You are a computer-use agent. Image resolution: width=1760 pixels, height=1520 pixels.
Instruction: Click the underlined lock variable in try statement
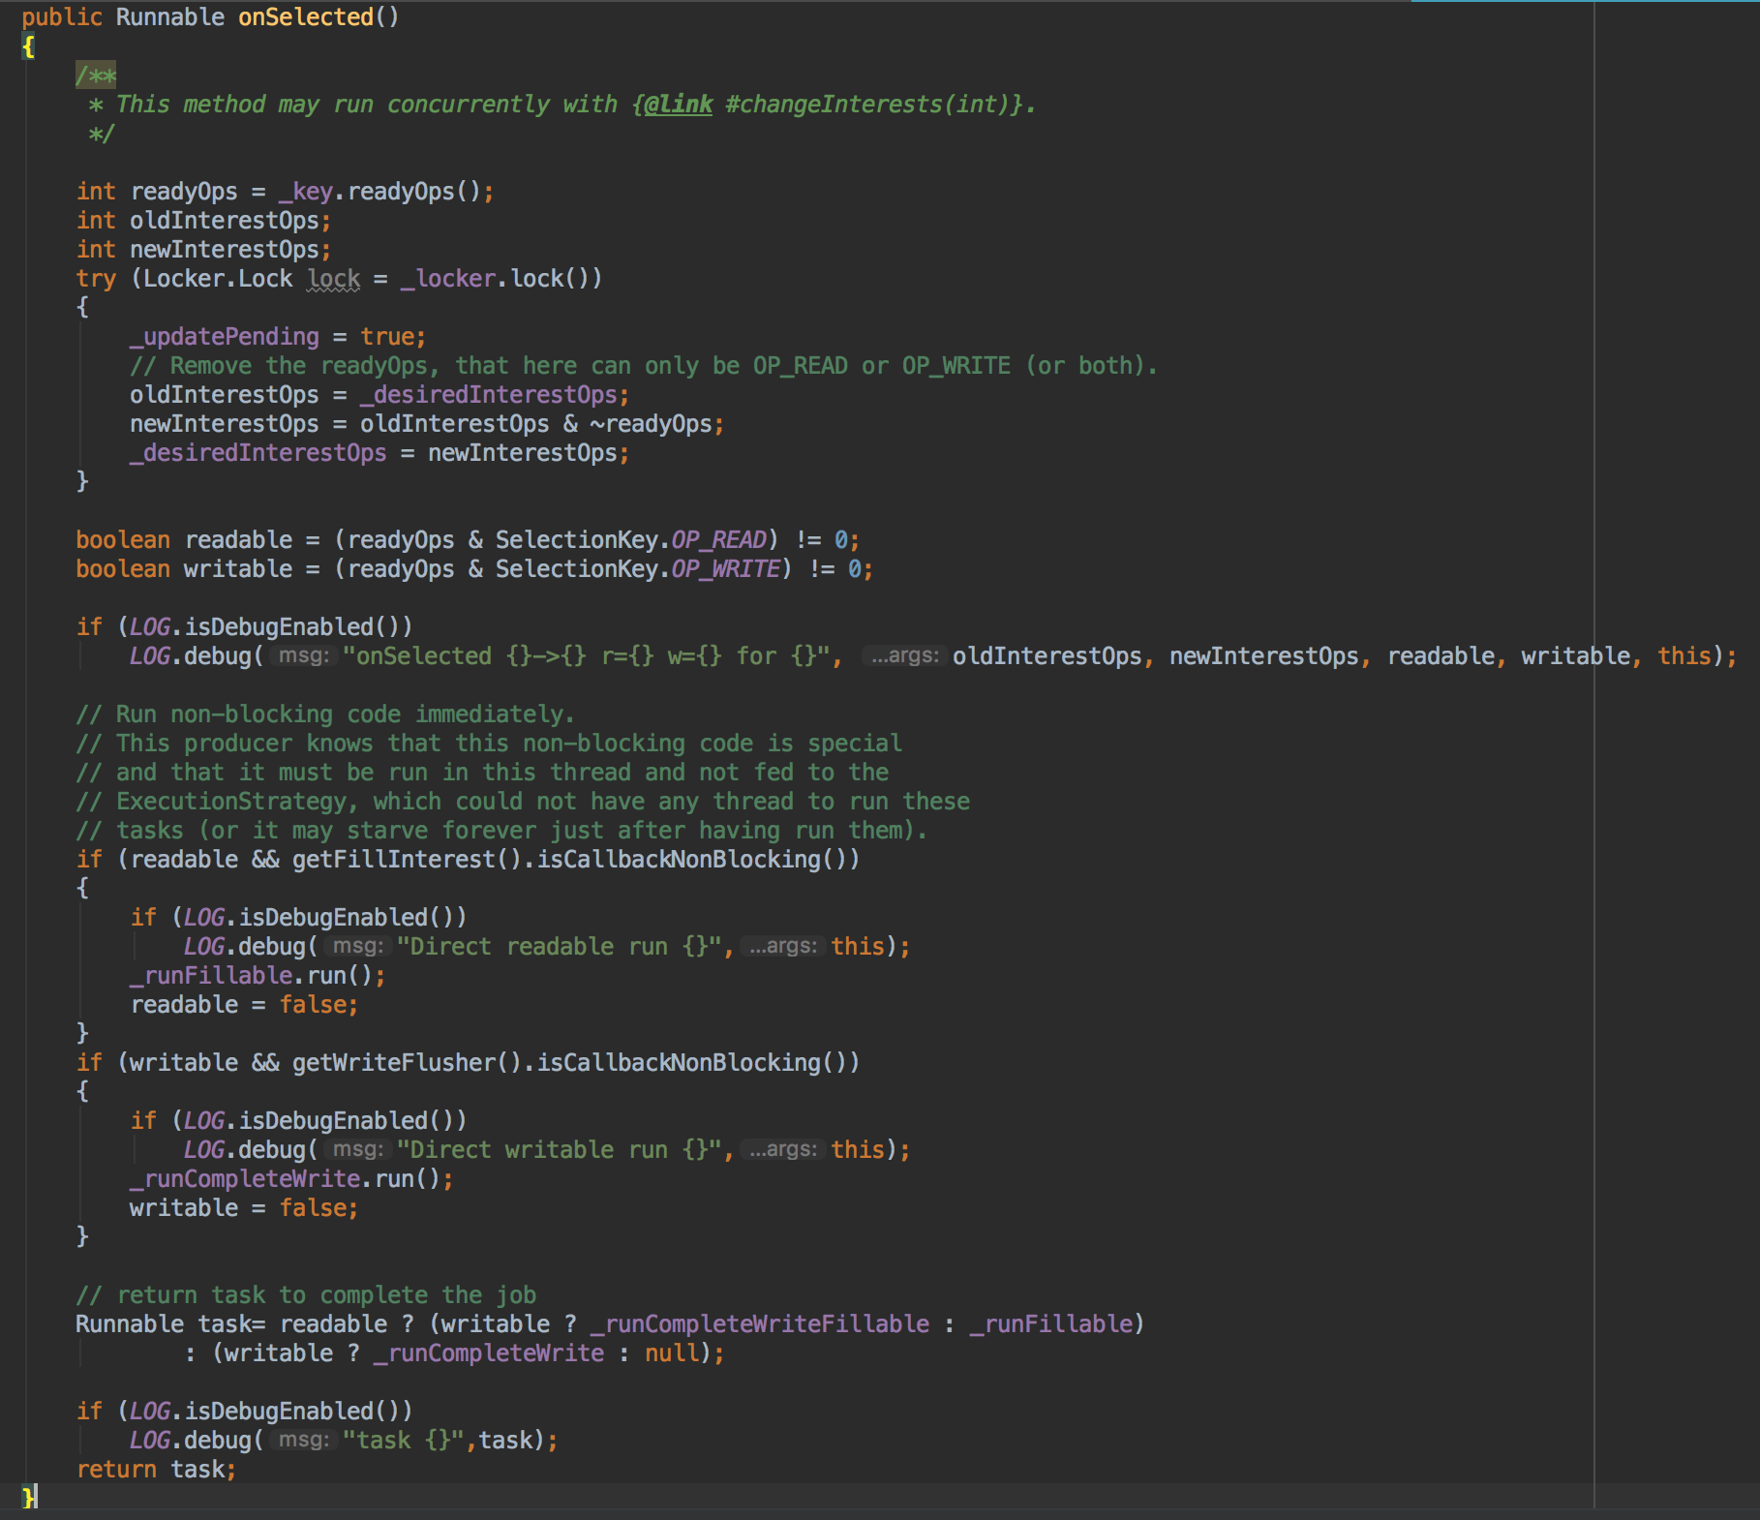coord(334,279)
